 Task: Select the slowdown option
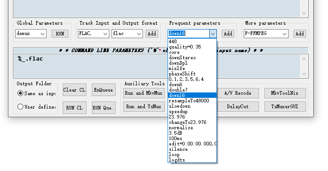point(192,106)
